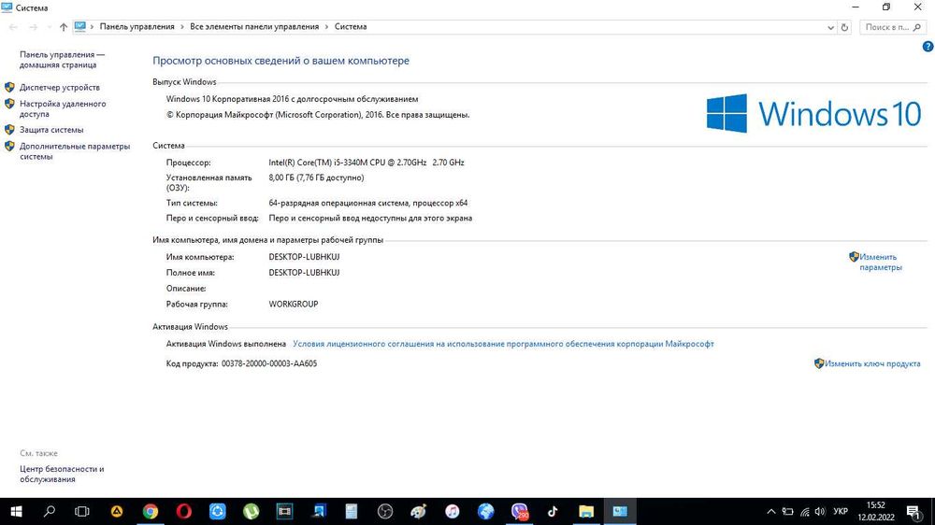Click the back navigation arrow
935x525 pixels.
point(14,27)
